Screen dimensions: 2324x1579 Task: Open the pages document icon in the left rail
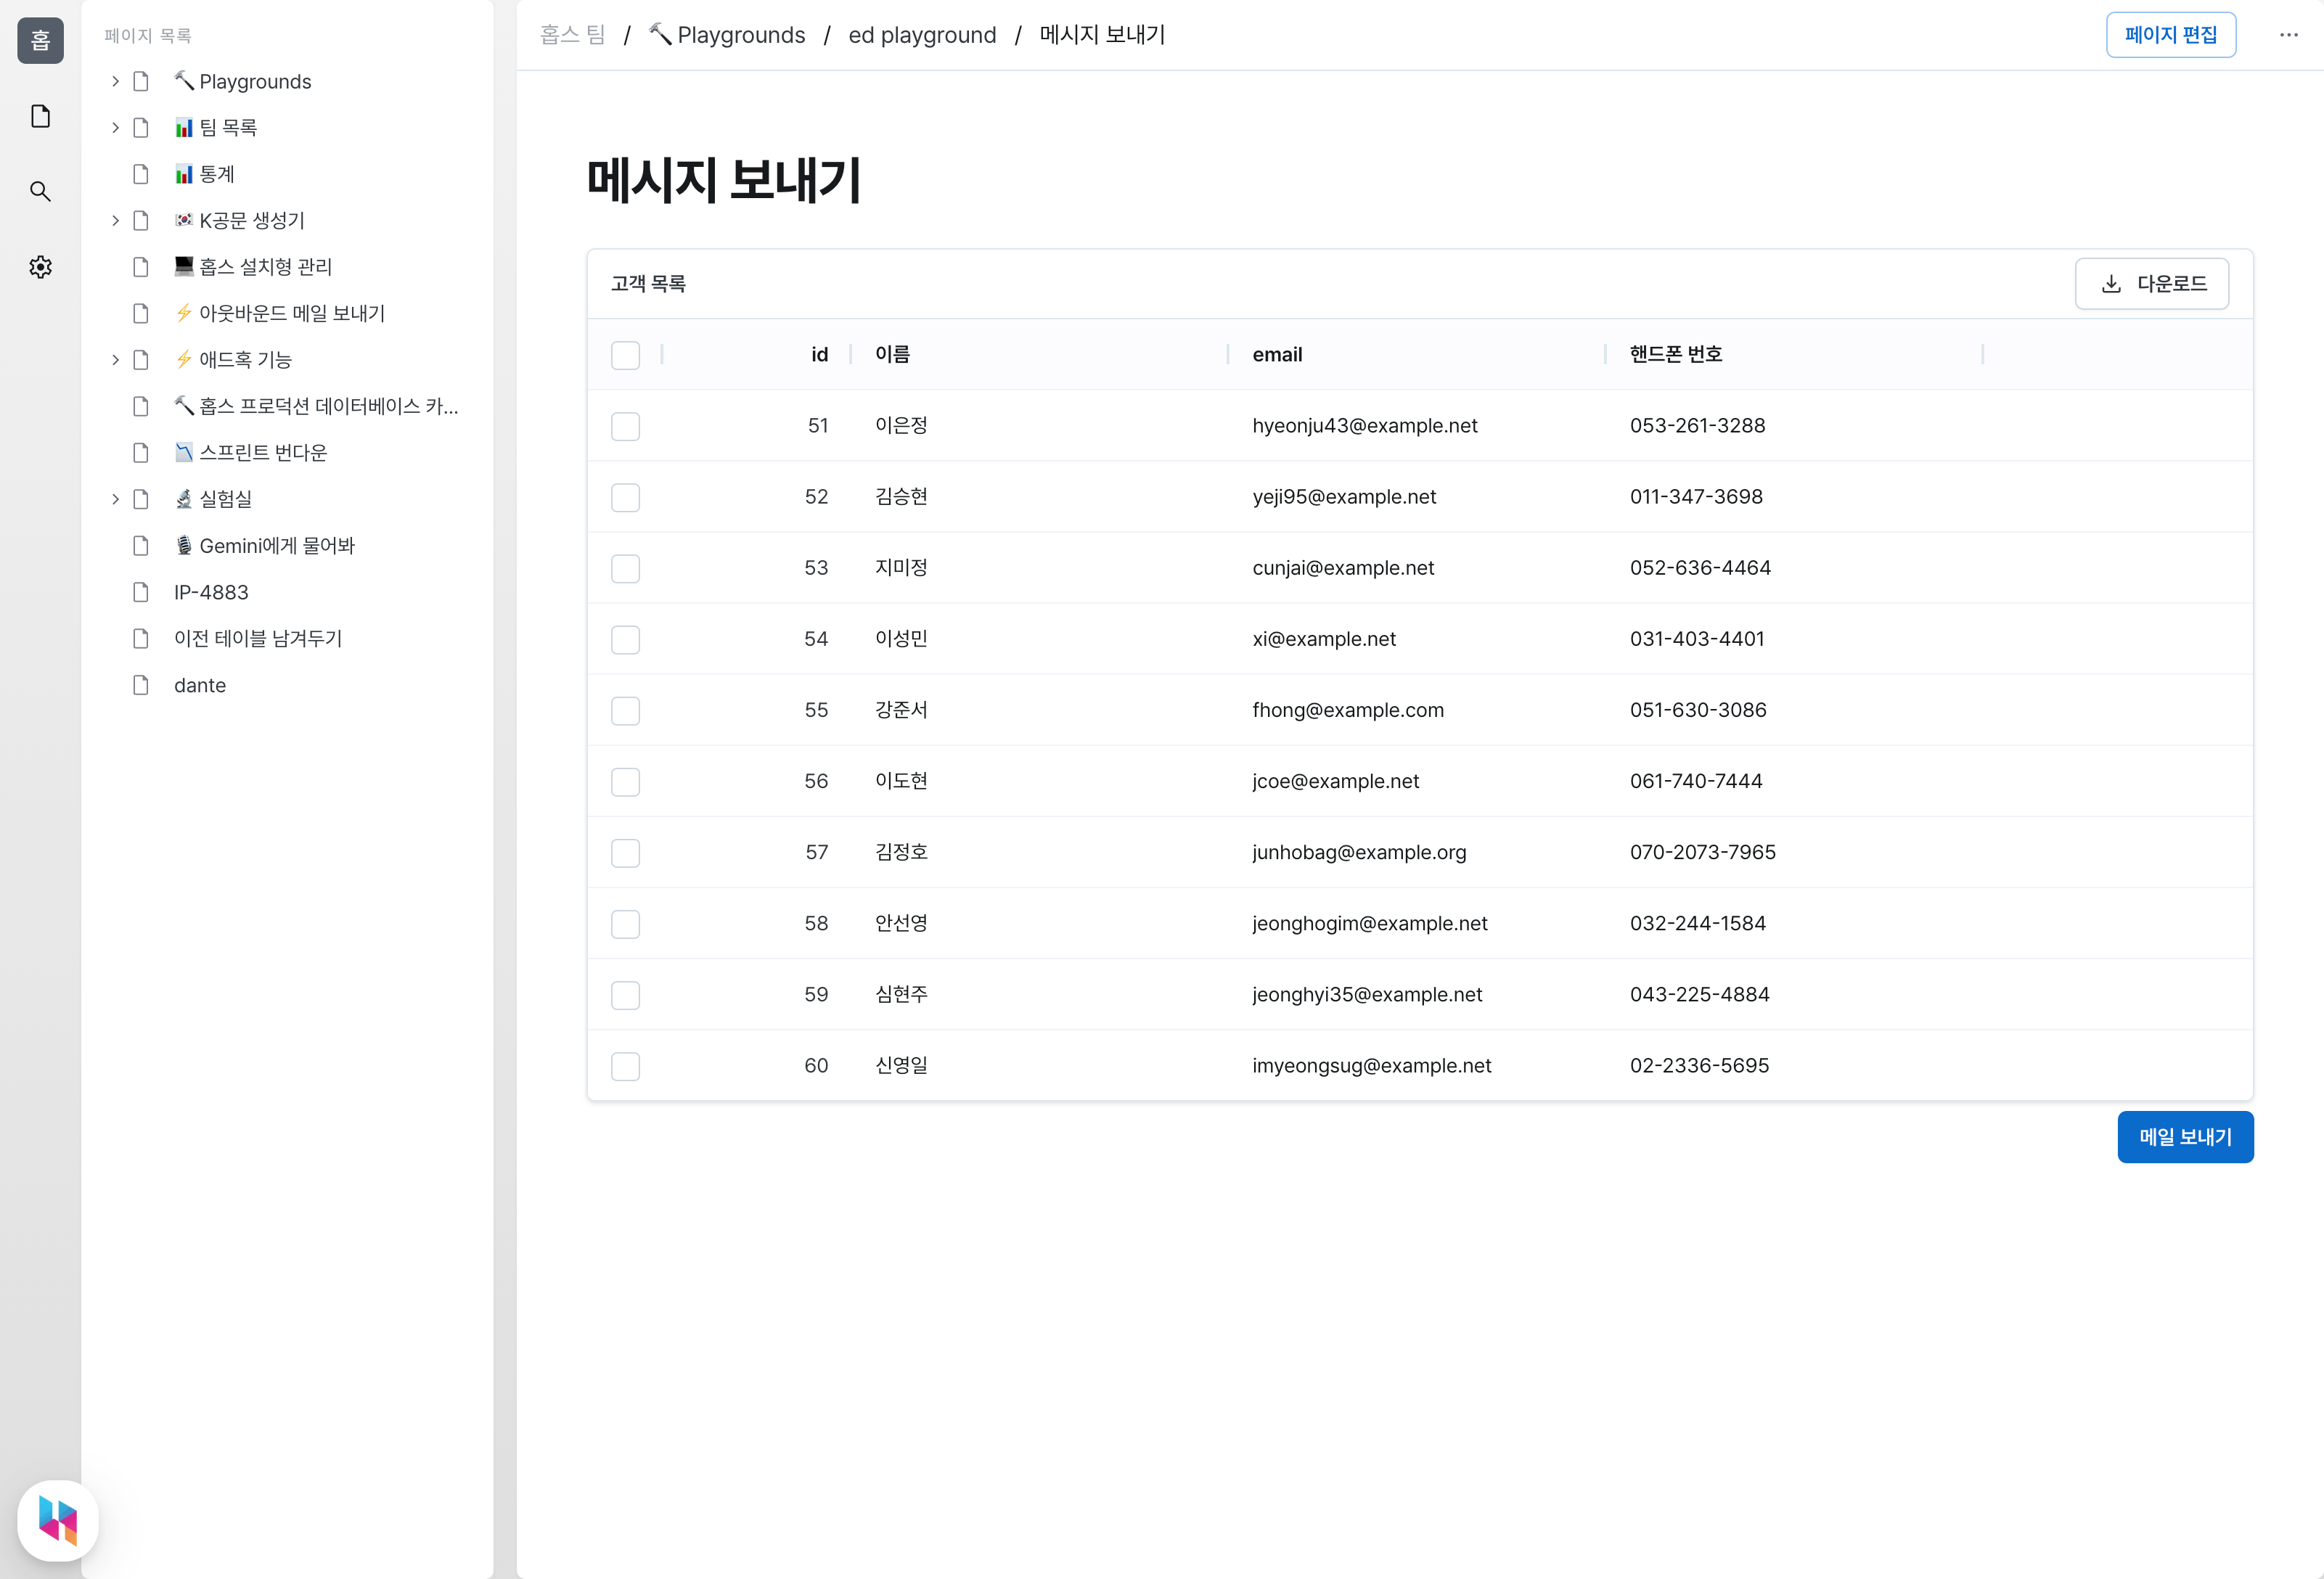point(40,116)
